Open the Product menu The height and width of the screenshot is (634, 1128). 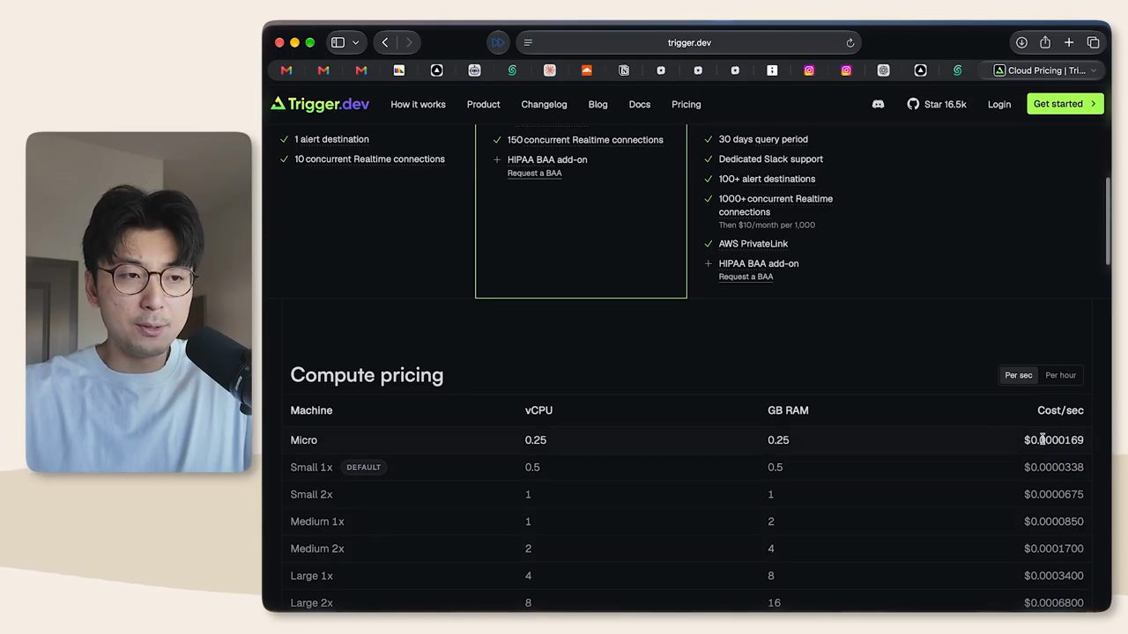pos(483,104)
